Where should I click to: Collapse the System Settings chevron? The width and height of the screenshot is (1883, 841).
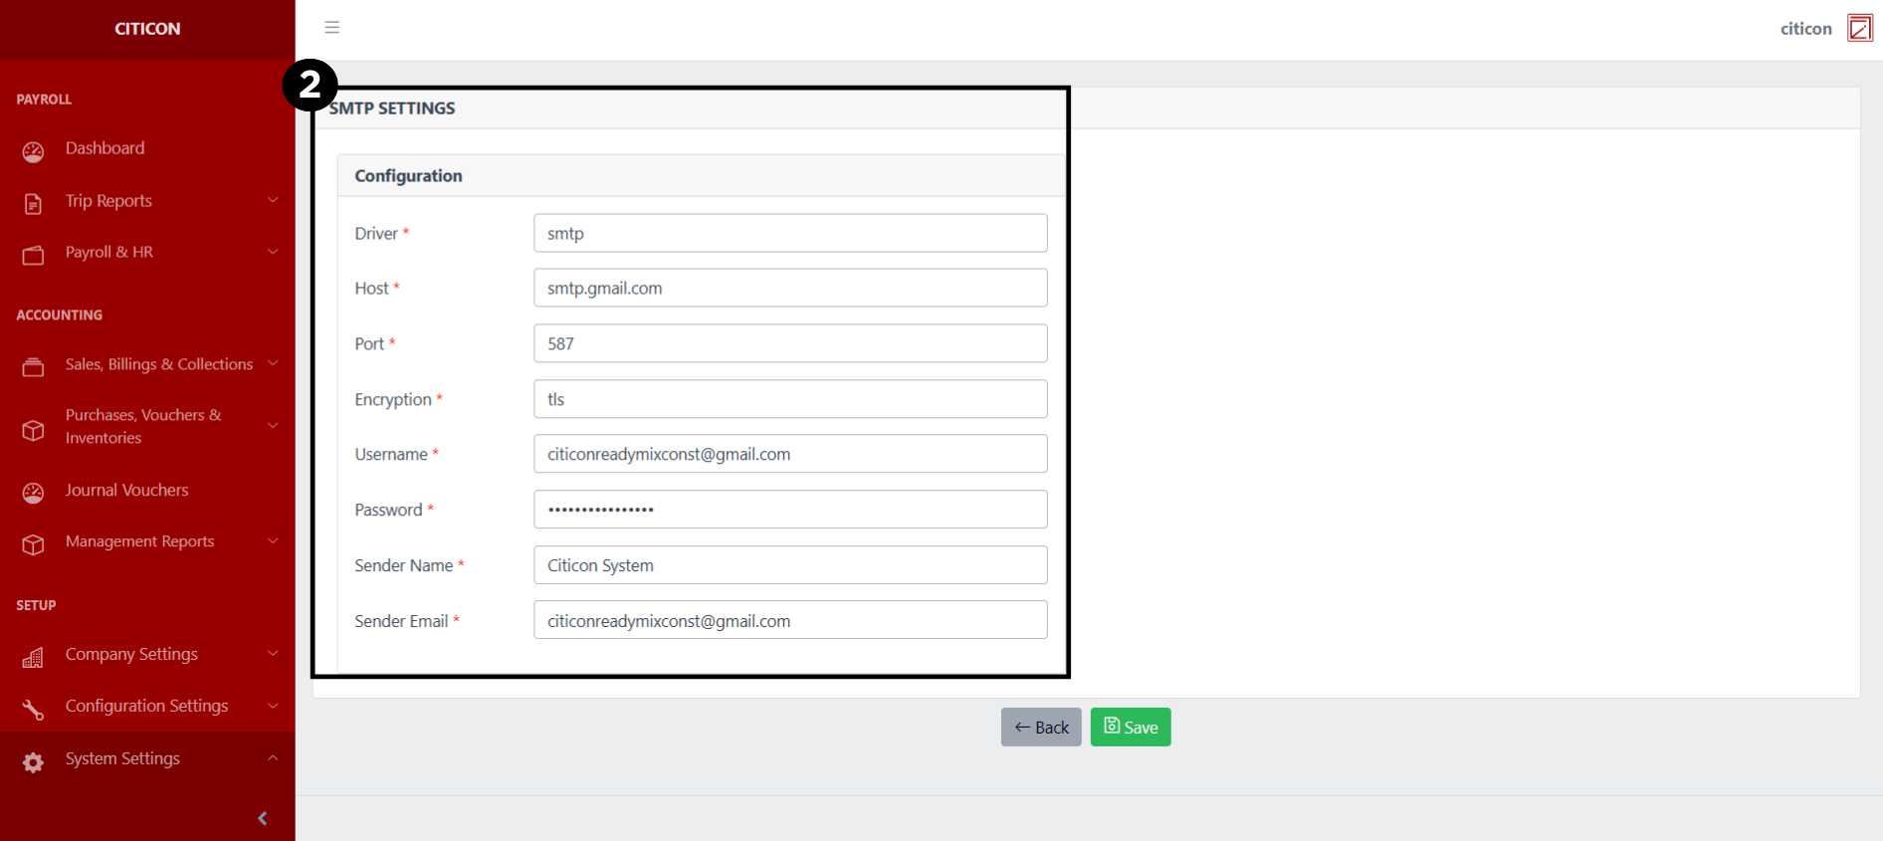click(x=273, y=757)
